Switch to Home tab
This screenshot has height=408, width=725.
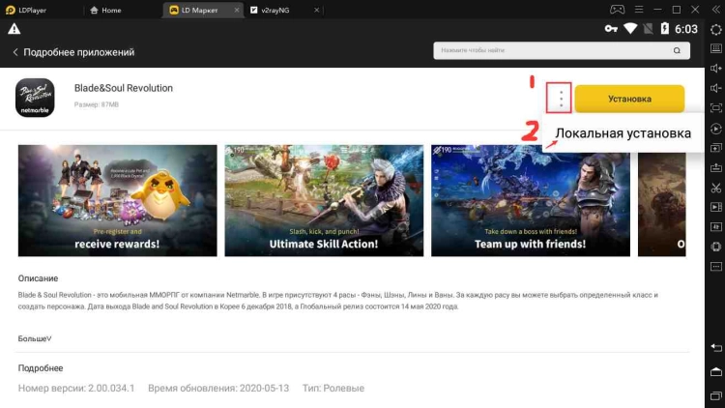106,10
